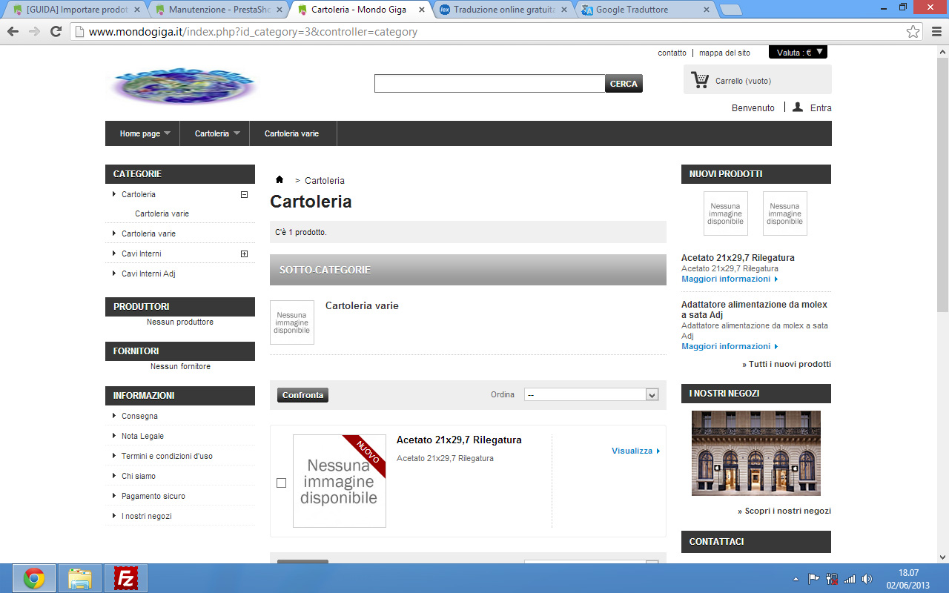
Task: Open Maggiori informazioni for Acetato 21x29,7 Rilegatura
Action: coord(730,279)
